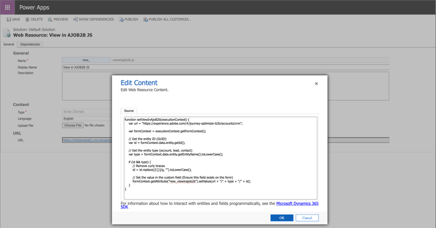
Task: Open the Microsoft Dynamics 365 SDK link
Action: [297, 204]
